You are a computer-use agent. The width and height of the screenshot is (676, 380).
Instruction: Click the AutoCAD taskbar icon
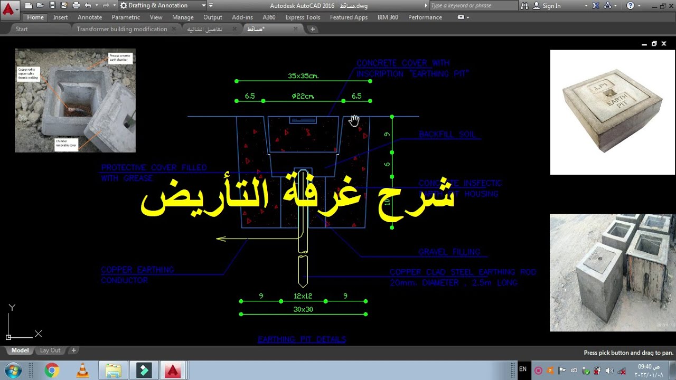(173, 370)
